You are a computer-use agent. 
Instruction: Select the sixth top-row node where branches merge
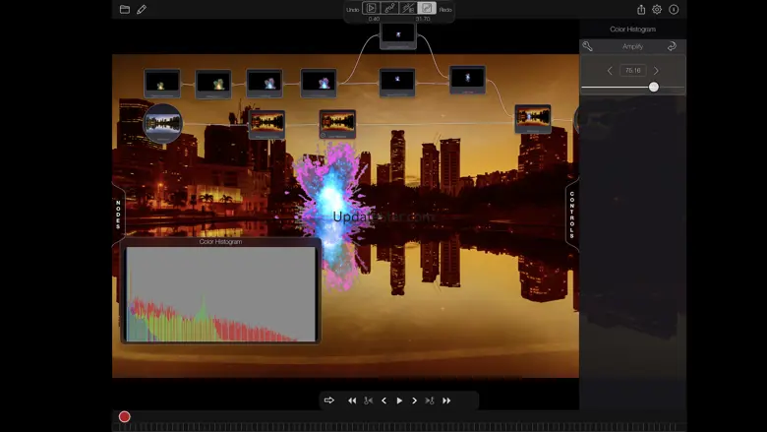468,80
